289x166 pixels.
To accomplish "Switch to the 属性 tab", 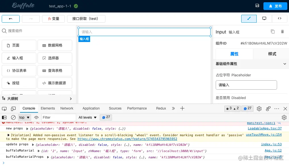I will tap(234, 54).
